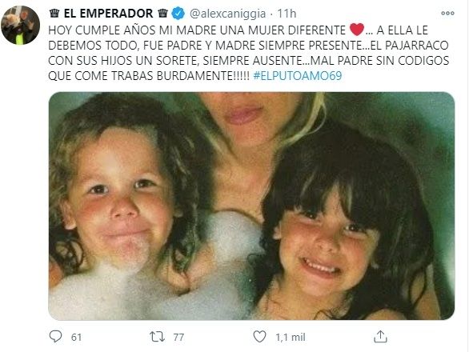This screenshot has height=352, width=469.
Task: Open the three-dot more options menu
Action: pos(447,13)
